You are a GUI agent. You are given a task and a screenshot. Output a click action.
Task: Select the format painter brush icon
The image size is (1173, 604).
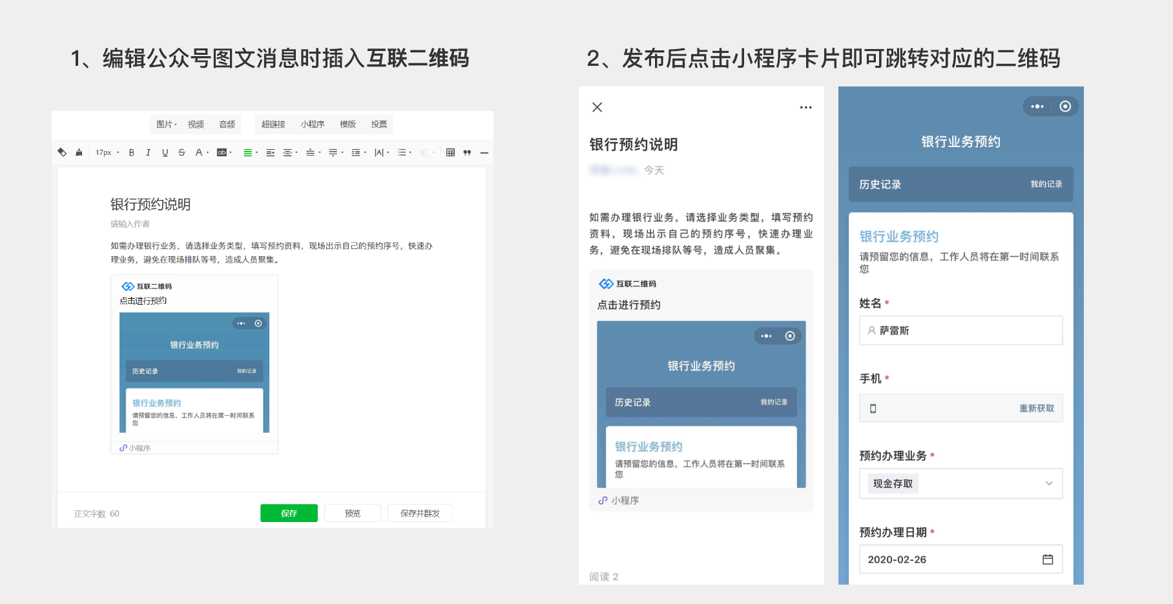[x=79, y=153]
